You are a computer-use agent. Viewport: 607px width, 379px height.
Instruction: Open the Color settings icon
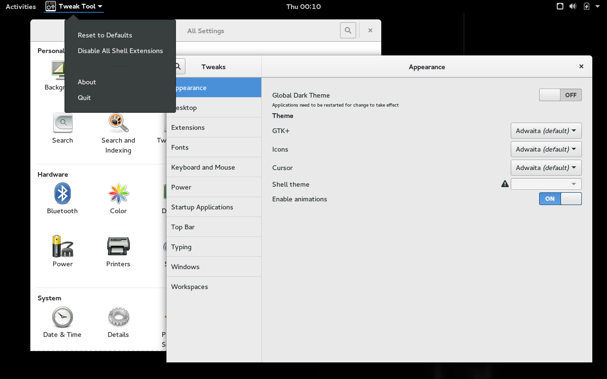point(118,194)
